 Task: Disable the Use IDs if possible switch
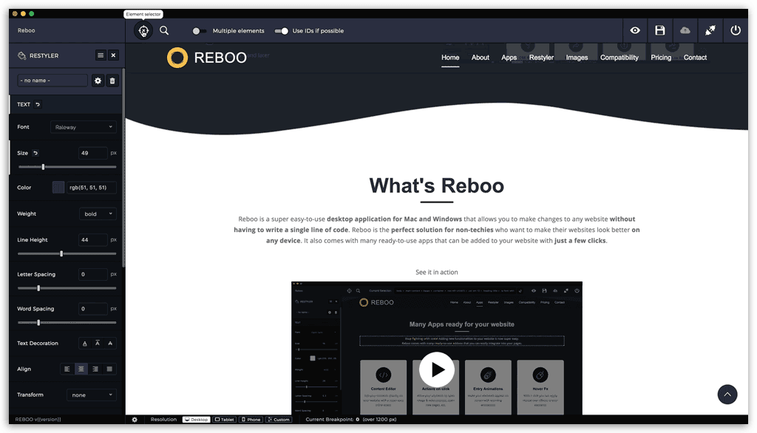281,31
